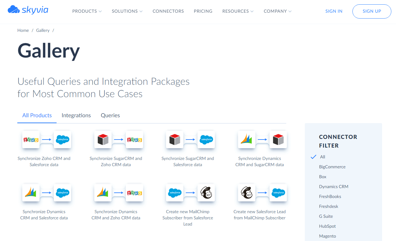Viewport: 396px width, 241px height.
Task: Click MailChimp icon in Create Salesforce Lead card
Action: coord(247,193)
